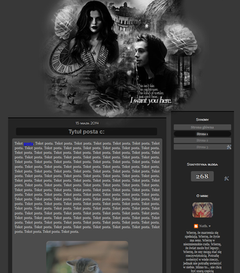Click the post date '15 maja 2014'
The image size is (240, 273).
87,123
